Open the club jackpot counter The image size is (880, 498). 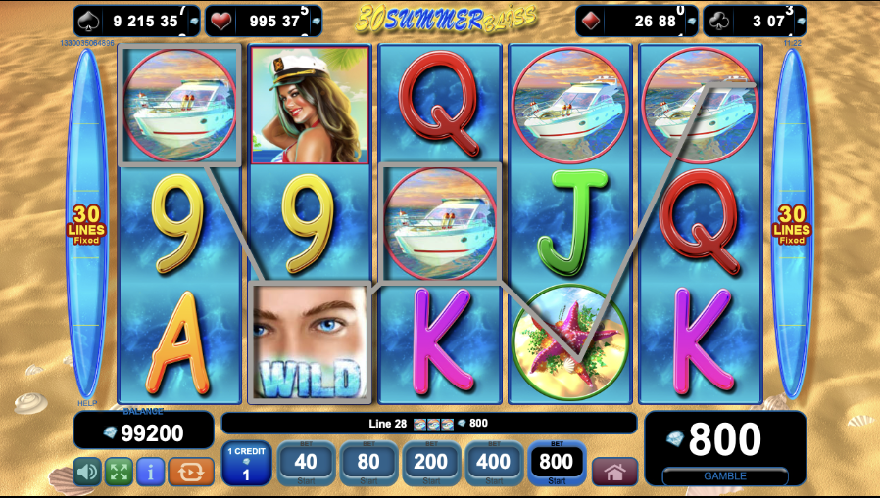point(756,22)
